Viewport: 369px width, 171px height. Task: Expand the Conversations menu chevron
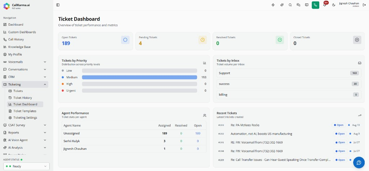click(x=45, y=70)
